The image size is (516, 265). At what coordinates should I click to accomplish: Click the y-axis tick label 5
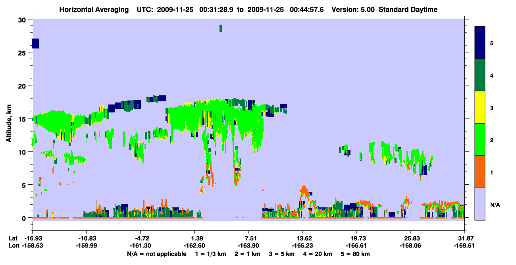coord(25,185)
